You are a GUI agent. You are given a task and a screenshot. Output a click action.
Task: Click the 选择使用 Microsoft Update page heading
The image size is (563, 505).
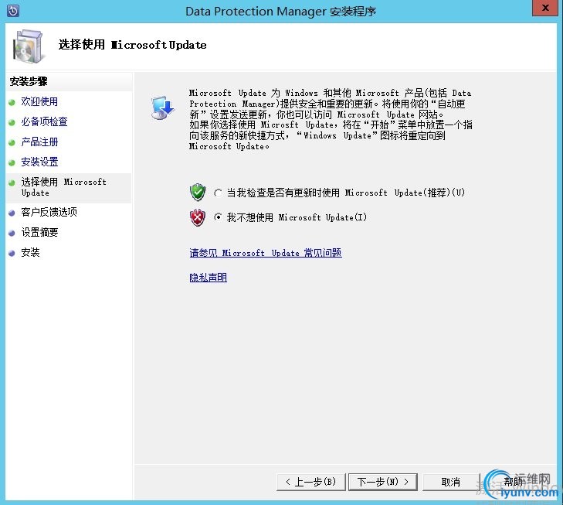click(133, 45)
